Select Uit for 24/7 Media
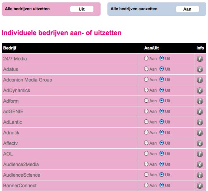Viewport: 208px width, 191px height. tap(161, 58)
